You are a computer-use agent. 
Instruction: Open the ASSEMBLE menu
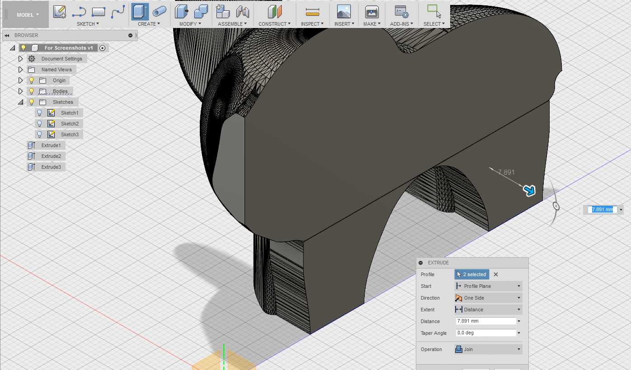click(x=232, y=24)
